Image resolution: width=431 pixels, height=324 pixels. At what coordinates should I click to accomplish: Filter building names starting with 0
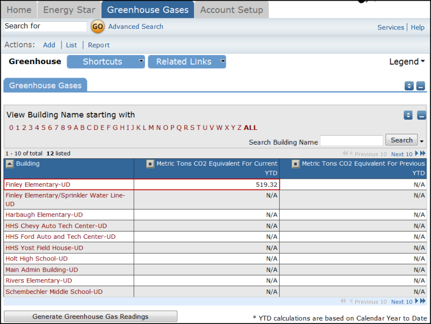[11, 128]
